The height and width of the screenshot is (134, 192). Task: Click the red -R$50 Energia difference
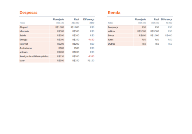point(91,40)
